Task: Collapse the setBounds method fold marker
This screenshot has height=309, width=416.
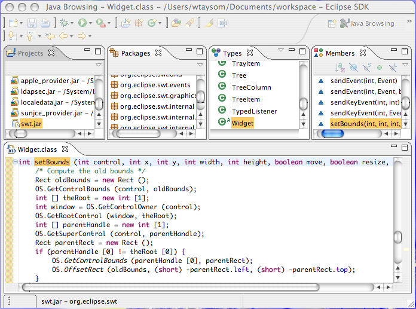Action: [15, 162]
